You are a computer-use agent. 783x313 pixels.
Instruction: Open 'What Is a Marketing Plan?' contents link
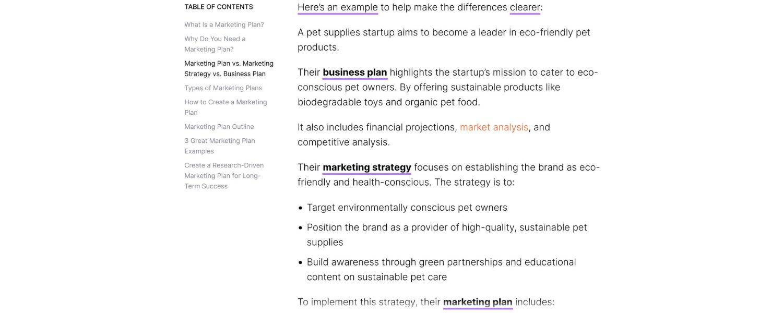coord(224,25)
